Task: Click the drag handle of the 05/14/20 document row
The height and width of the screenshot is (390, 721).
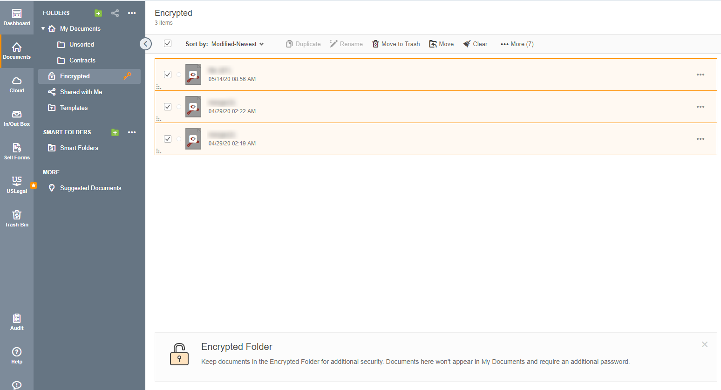Action: point(159,87)
